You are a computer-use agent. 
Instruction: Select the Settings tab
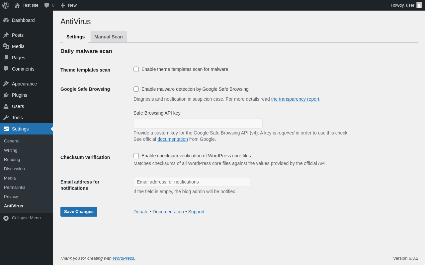click(x=75, y=37)
